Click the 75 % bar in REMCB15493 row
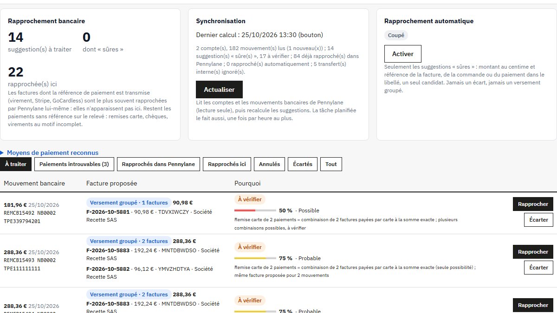 tap(255, 258)
